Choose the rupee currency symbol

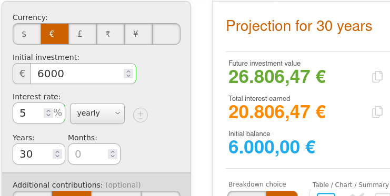[111, 34]
